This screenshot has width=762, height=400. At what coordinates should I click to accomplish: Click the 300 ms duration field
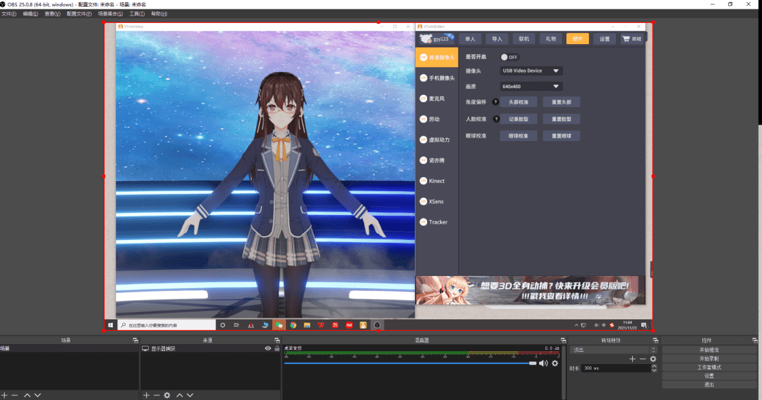(616, 369)
